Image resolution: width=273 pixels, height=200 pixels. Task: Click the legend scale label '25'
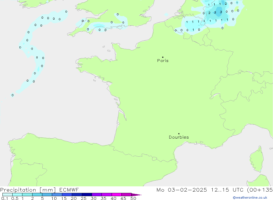[84, 198]
